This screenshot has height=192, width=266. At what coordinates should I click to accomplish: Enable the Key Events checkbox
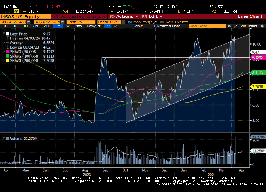162,22
